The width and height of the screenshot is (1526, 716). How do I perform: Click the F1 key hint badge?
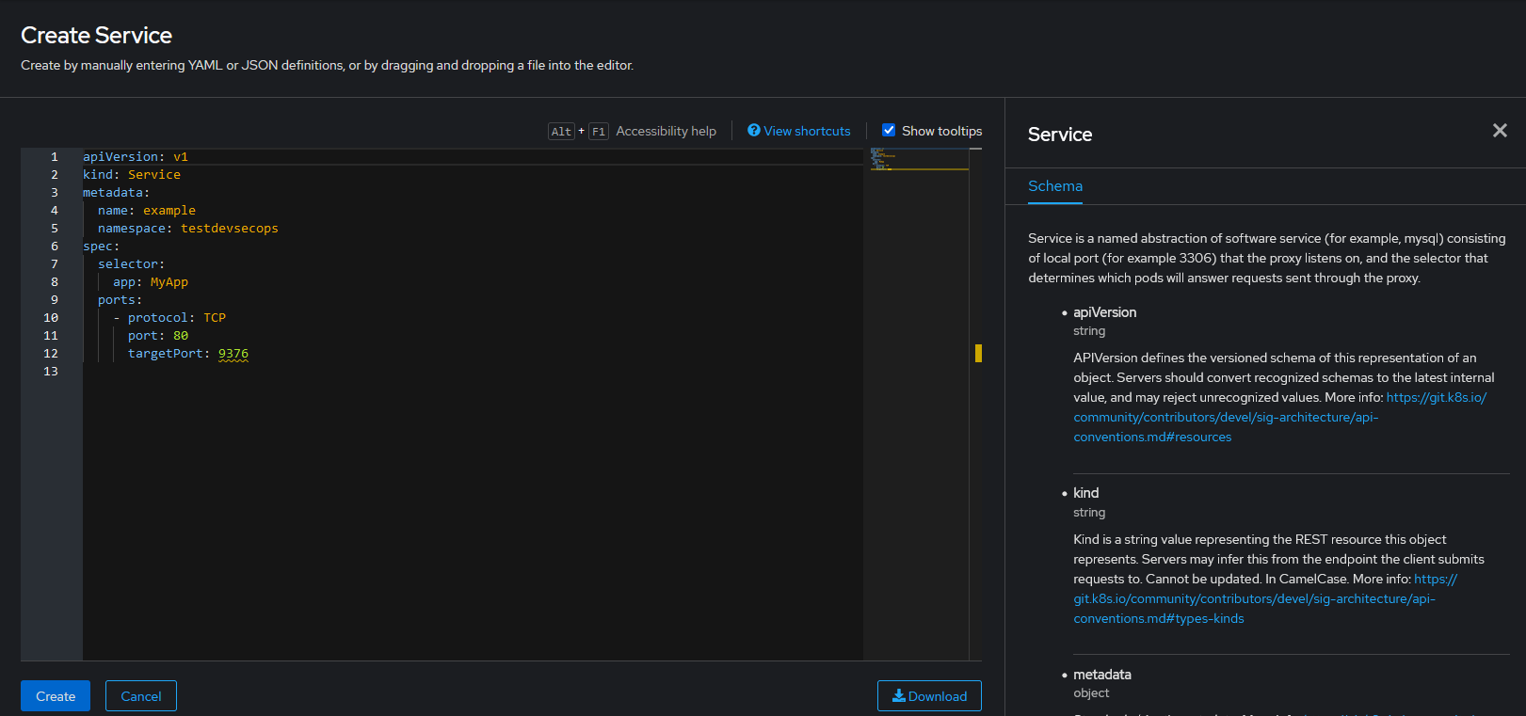(599, 132)
